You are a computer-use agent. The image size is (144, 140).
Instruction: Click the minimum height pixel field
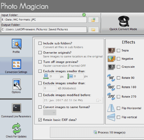(78, 77)
